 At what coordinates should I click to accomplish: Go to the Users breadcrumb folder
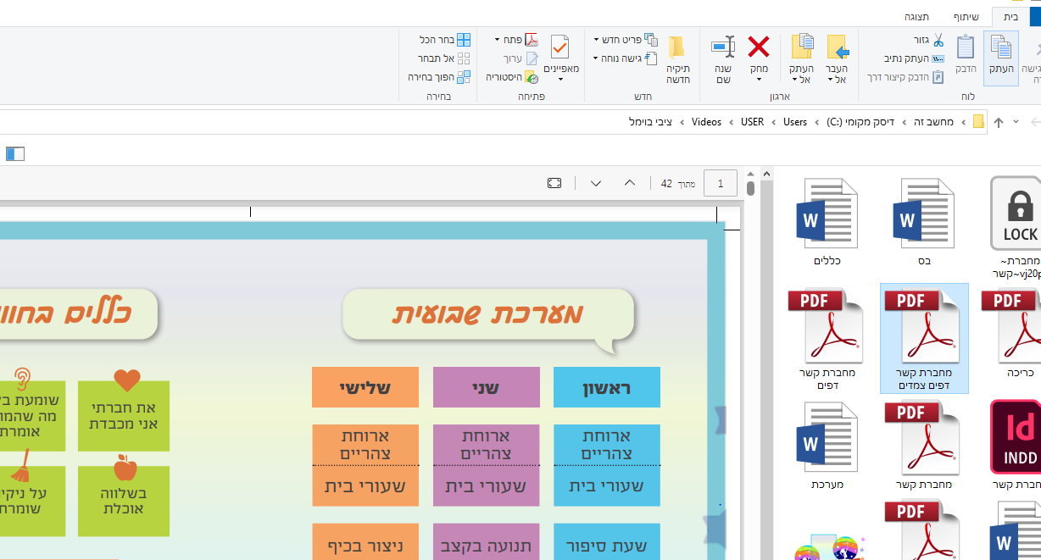point(795,122)
